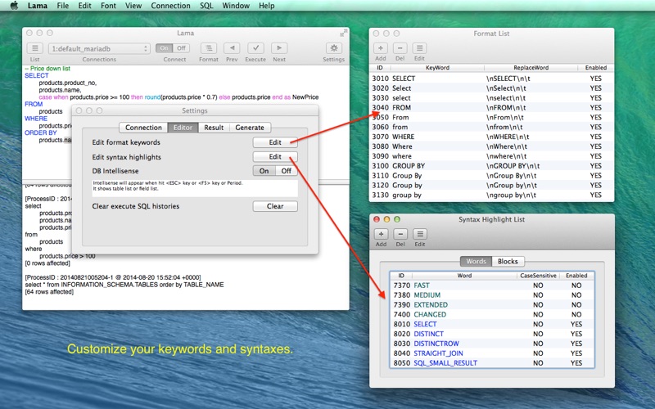This screenshot has height=409, width=655.
Task: Select row 8040 STRAIGHT_JOIN in syntax list
Action: click(492, 353)
